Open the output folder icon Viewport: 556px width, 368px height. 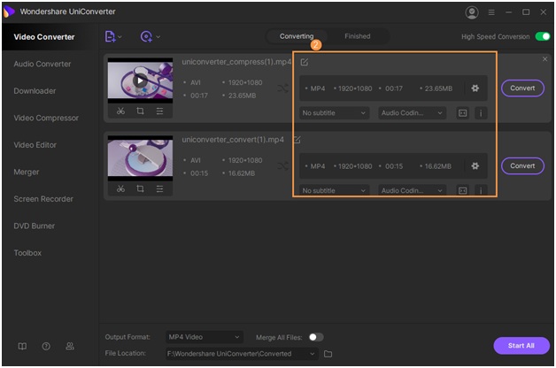coord(328,354)
